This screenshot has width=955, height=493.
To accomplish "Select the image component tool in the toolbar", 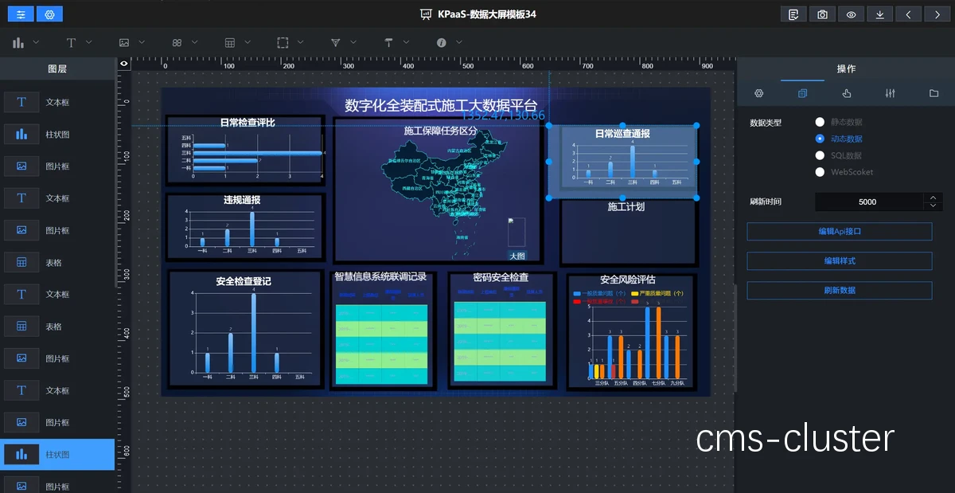I will [124, 42].
